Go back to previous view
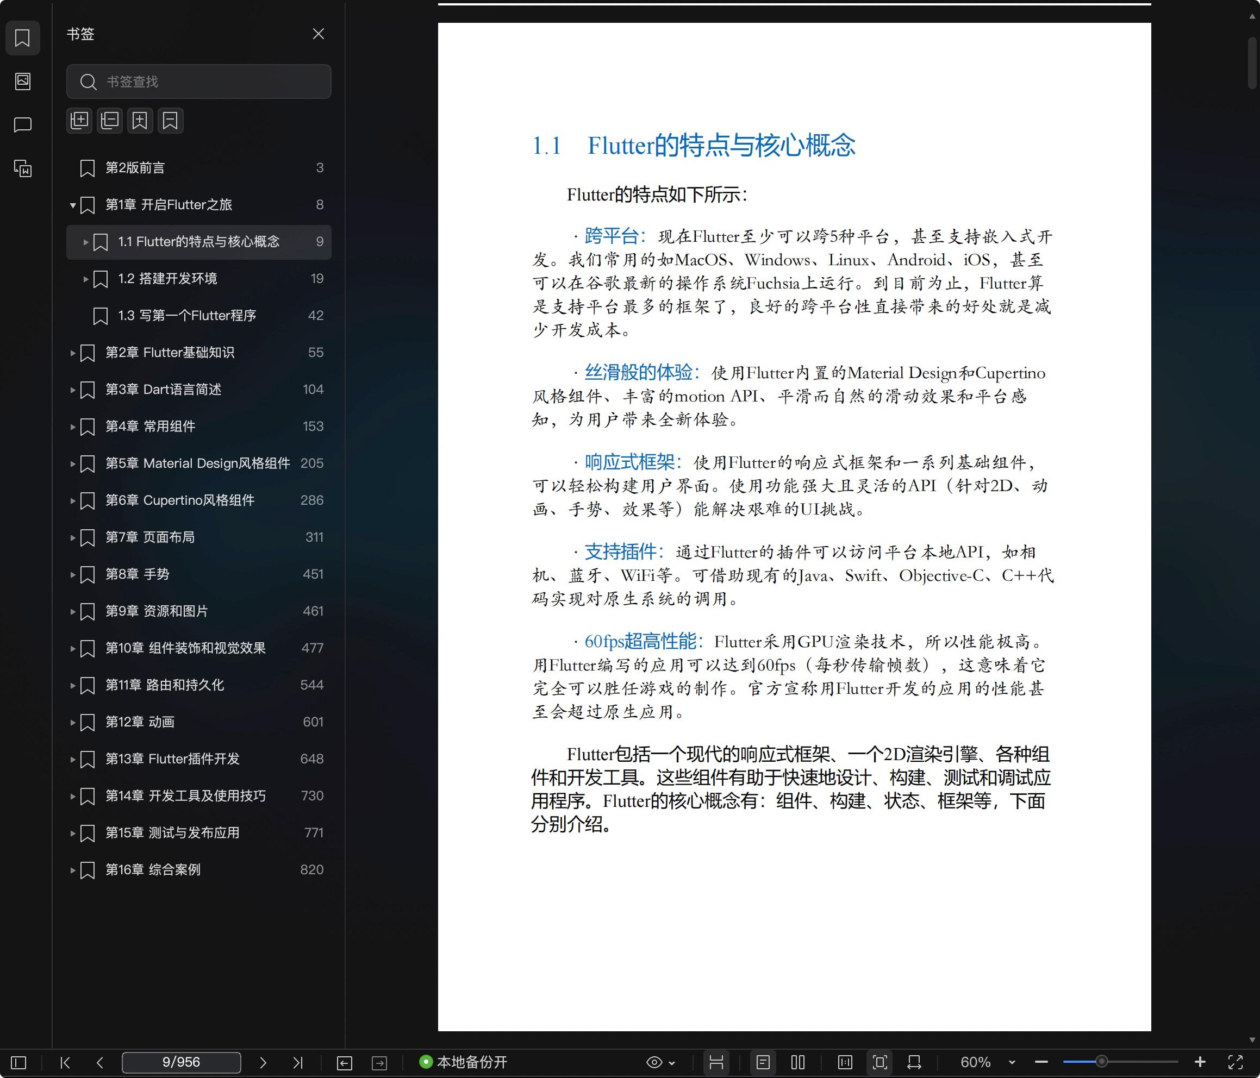The image size is (1260, 1078). click(344, 1062)
